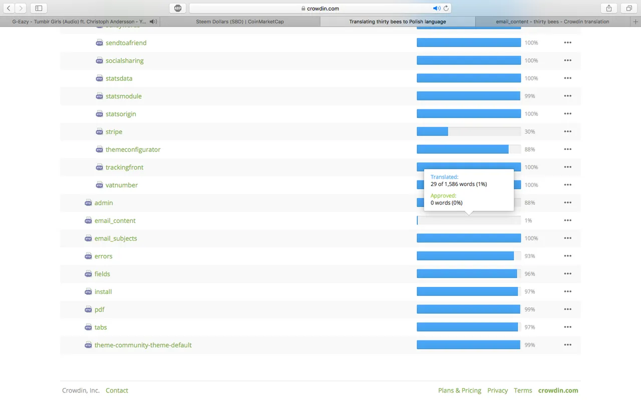Viewport: 641px width, 400px height.
Task: Open the email_subjects file
Action: (116, 238)
